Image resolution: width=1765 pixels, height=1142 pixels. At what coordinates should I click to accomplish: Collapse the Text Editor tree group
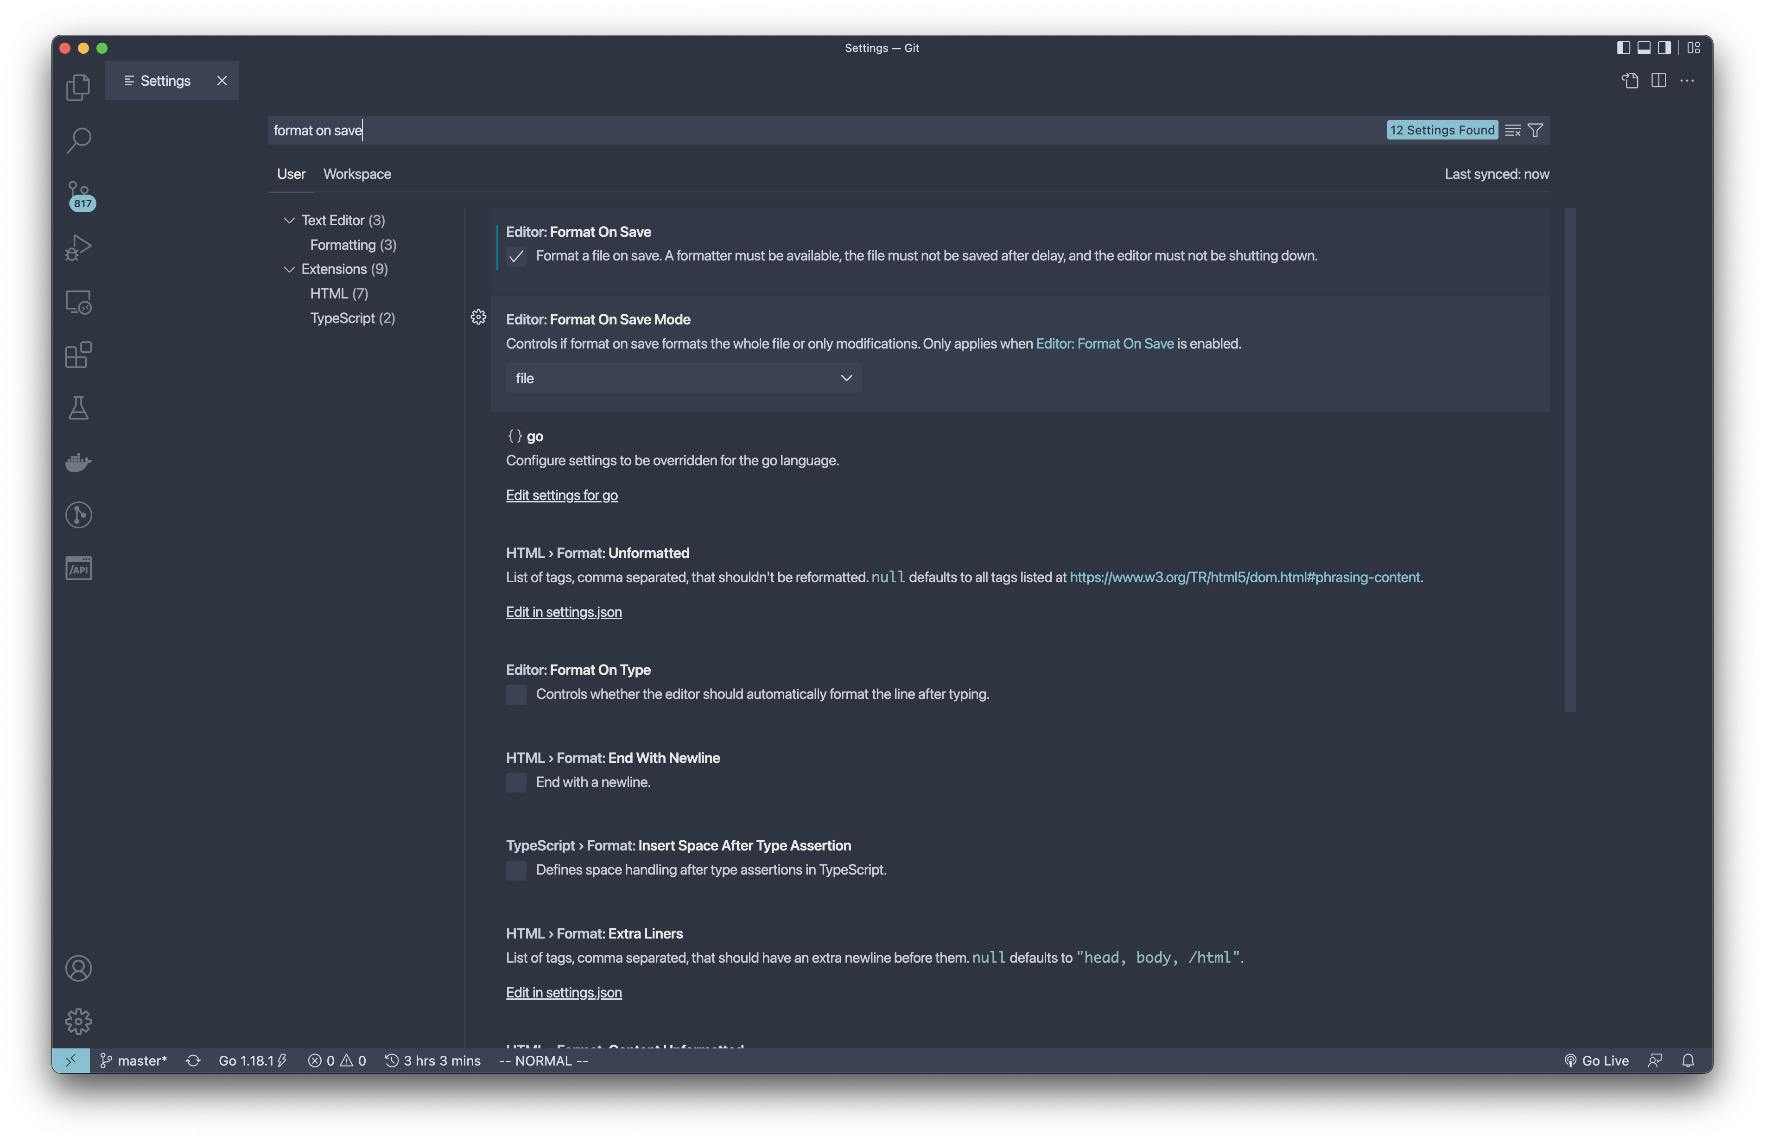point(289,221)
